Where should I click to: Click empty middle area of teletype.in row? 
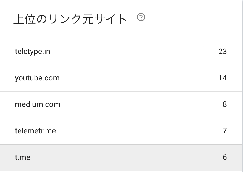(133, 52)
